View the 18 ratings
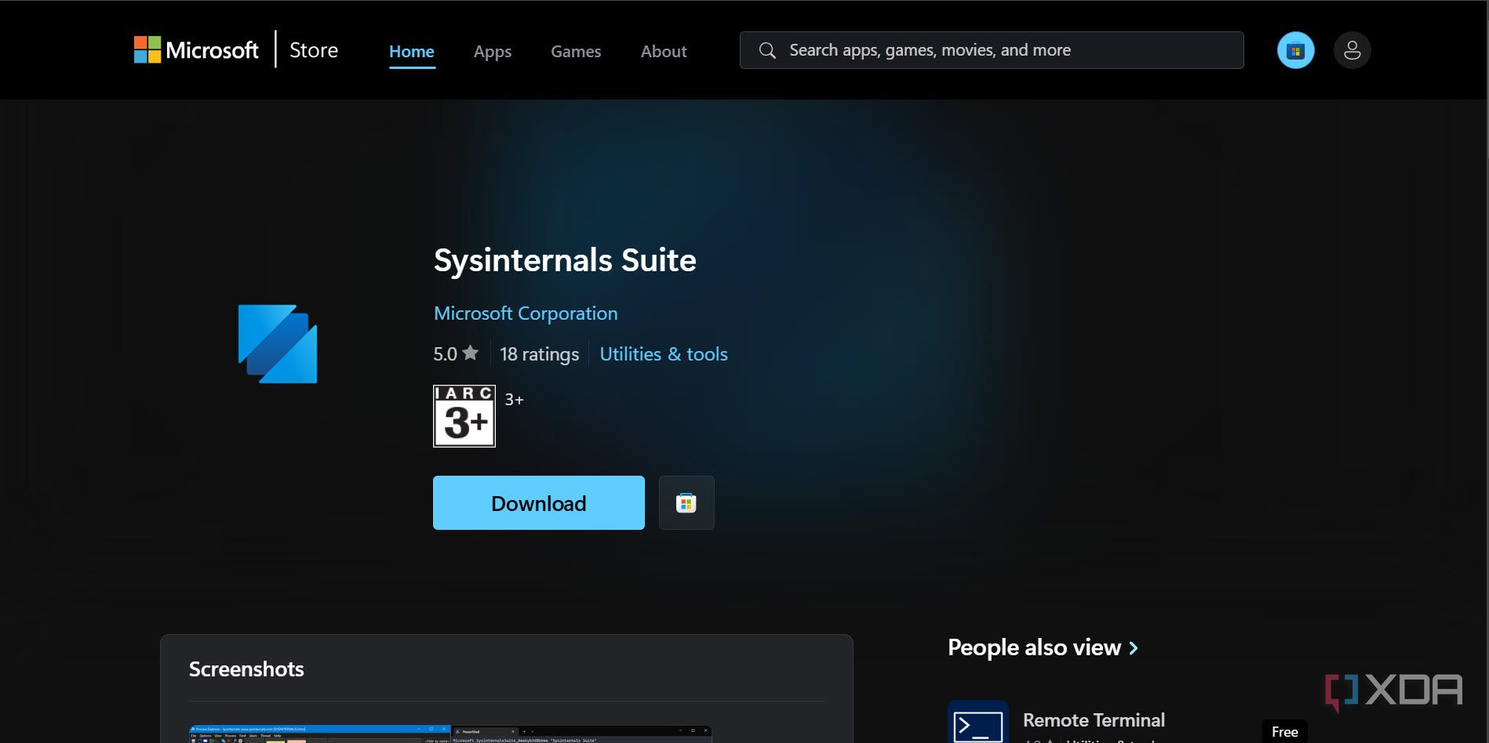Viewport: 1489px width, 743px height. (539, 353)
